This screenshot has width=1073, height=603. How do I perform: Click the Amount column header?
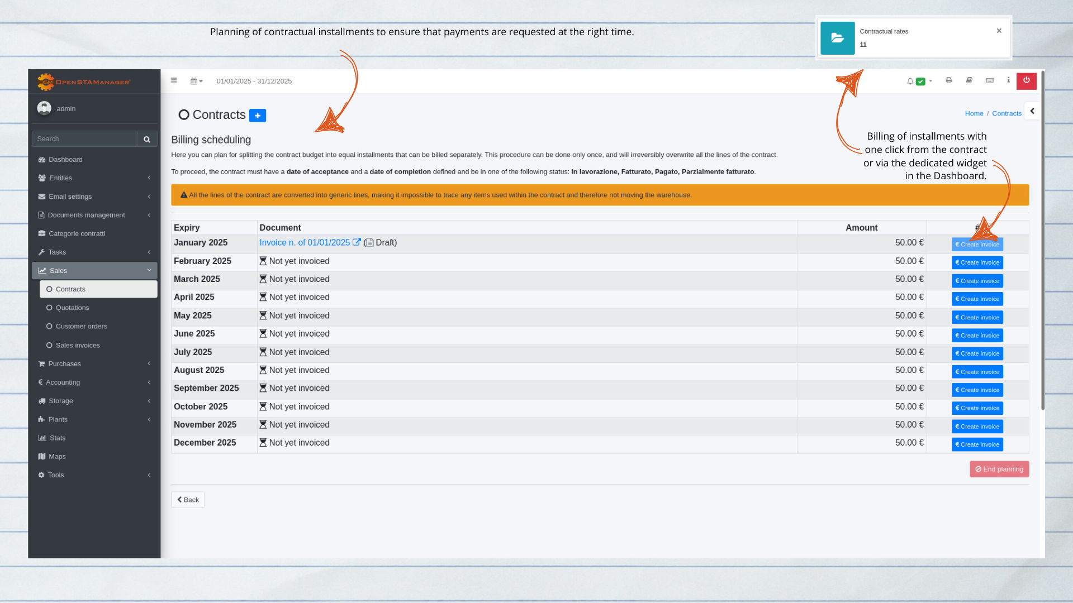click(x=861, y=228)
